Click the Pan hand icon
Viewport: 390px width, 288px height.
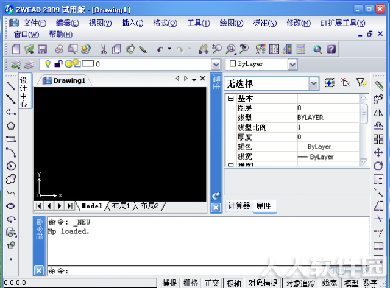(x=203, y=49)
